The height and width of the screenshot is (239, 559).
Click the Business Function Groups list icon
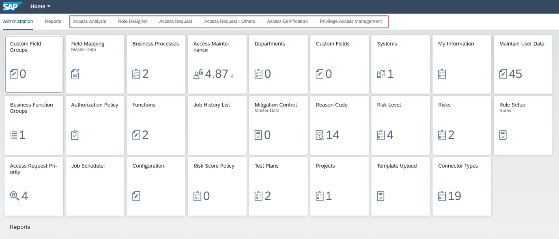point(13,134)
